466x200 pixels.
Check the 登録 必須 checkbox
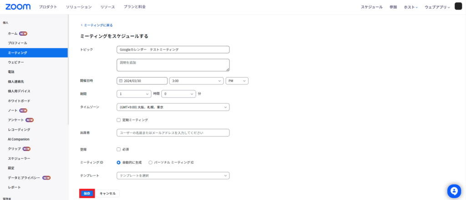119,149
